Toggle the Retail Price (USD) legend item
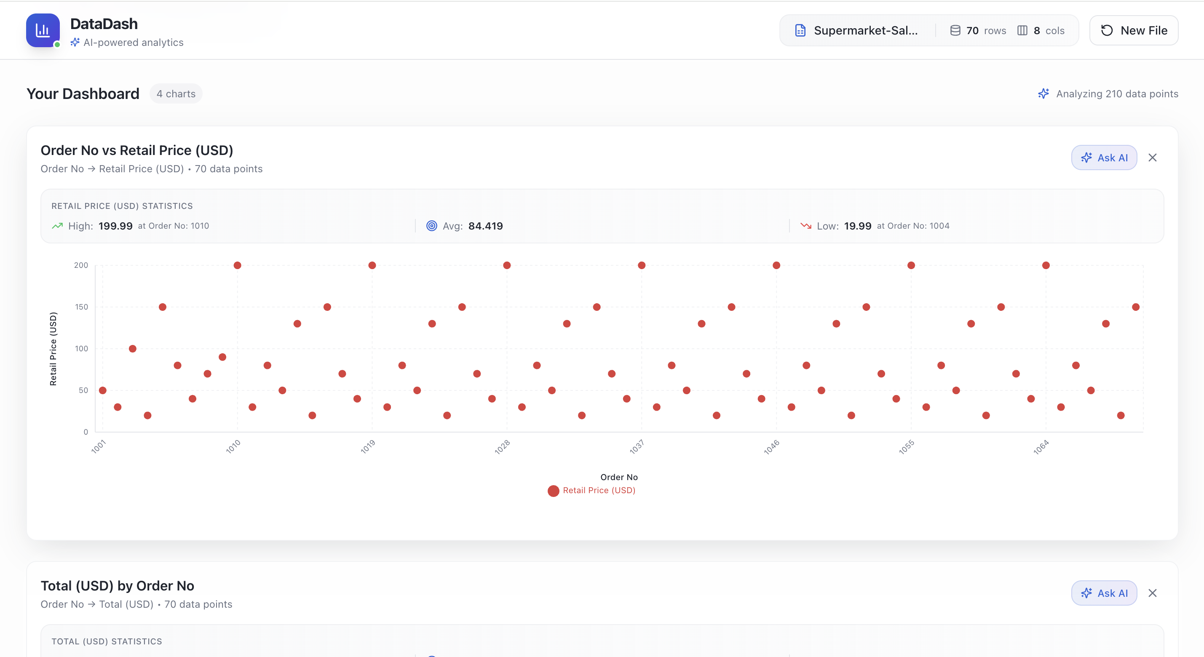This screenshot has width=1204, height=657. tap(591, 490)
